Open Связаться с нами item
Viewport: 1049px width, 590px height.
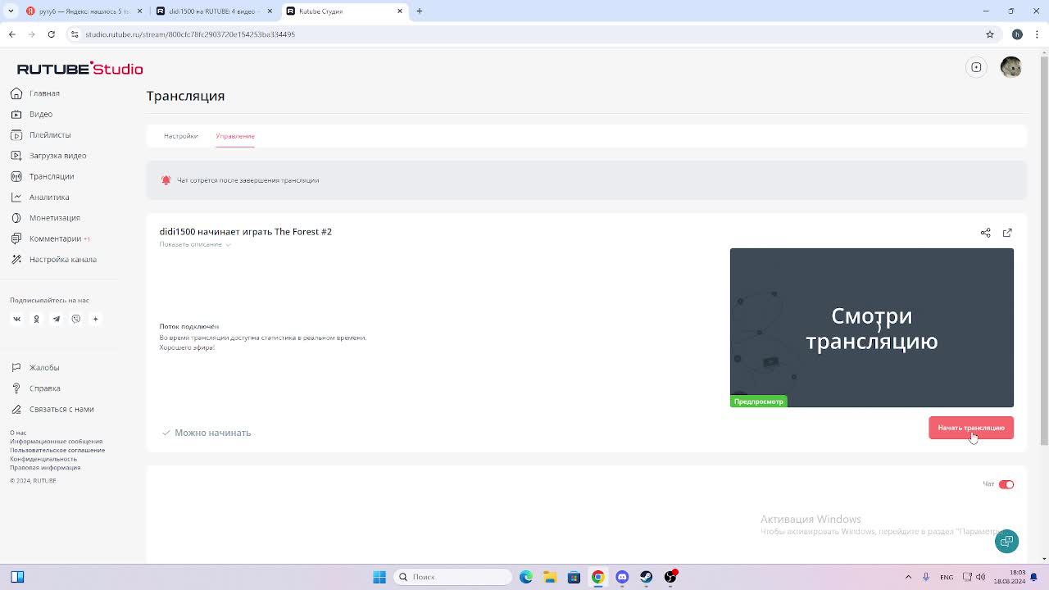[61, 409]
